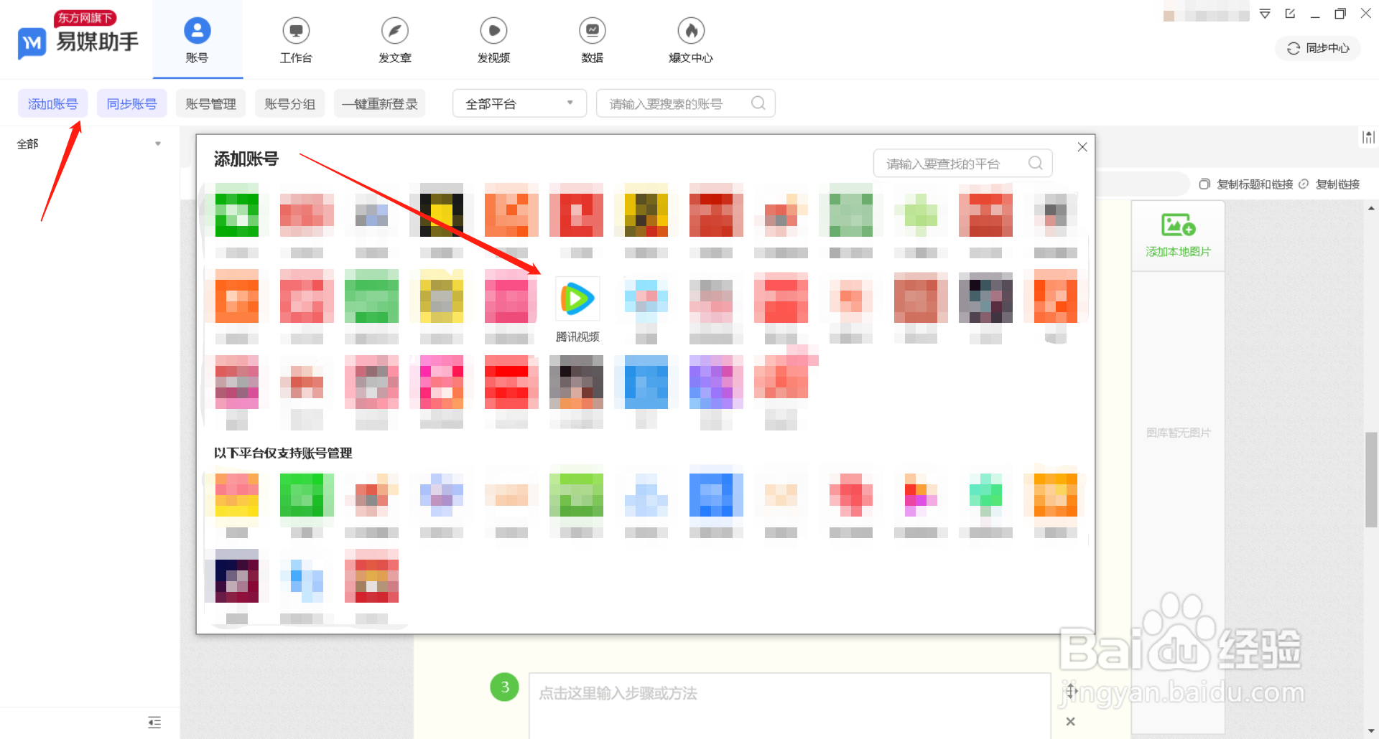
Task: Click the move handle icon beside step box
Action: (x=1072, y=691)
